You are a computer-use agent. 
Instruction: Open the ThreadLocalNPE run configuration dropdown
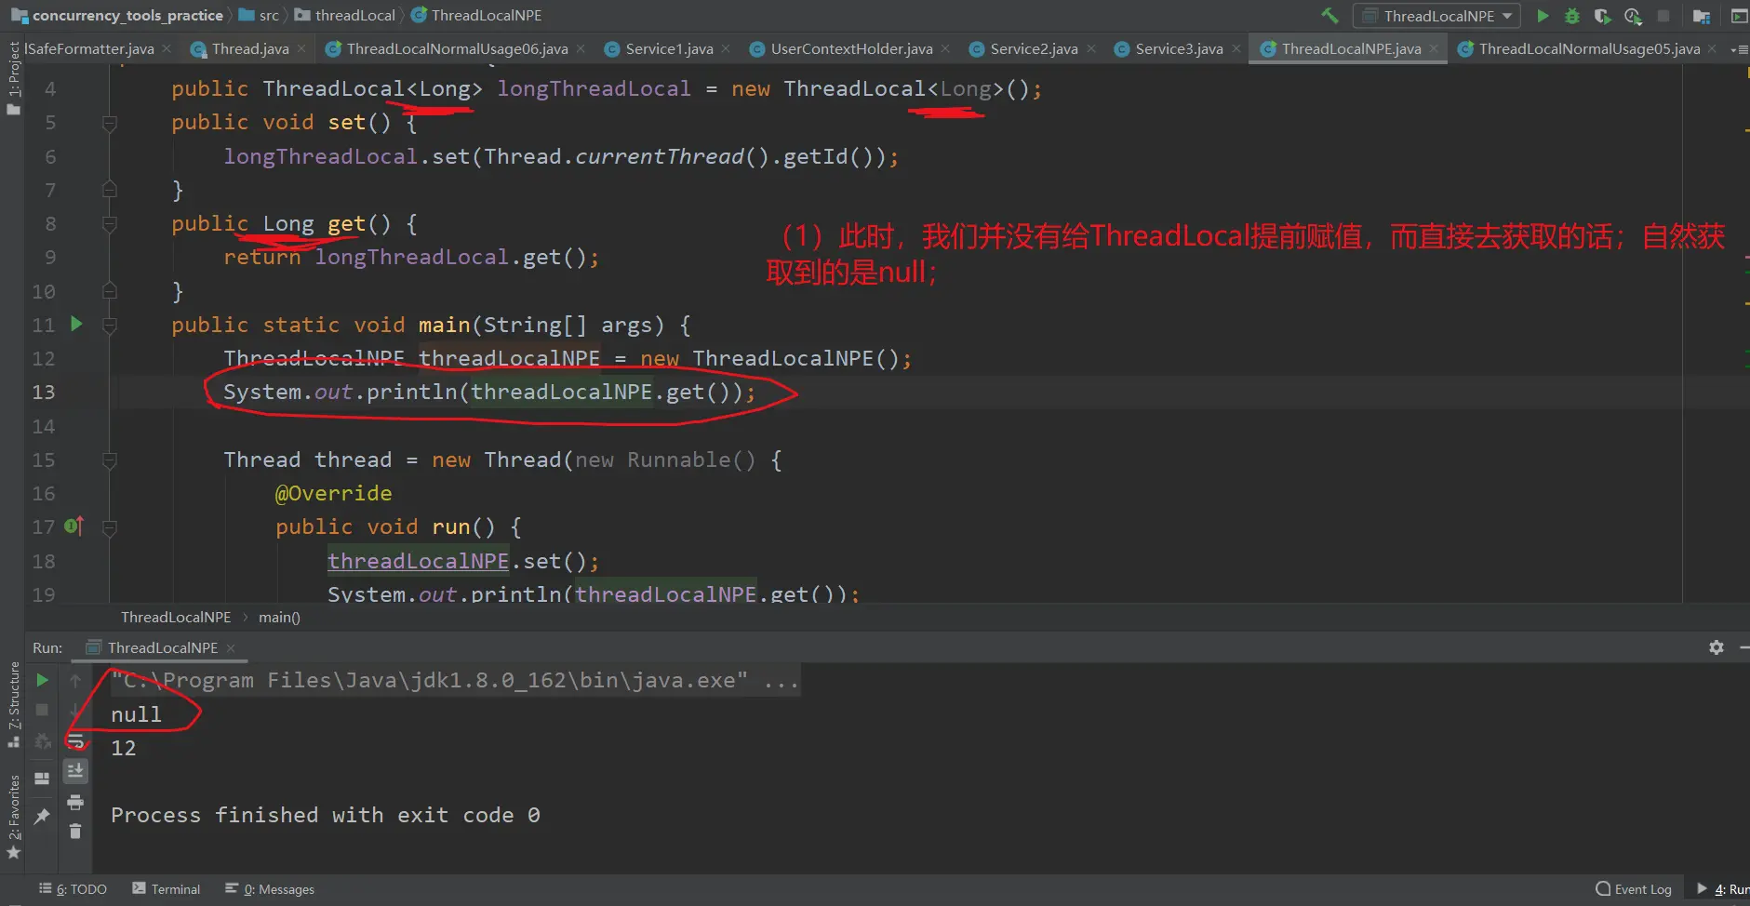[x=1436, y=16]
